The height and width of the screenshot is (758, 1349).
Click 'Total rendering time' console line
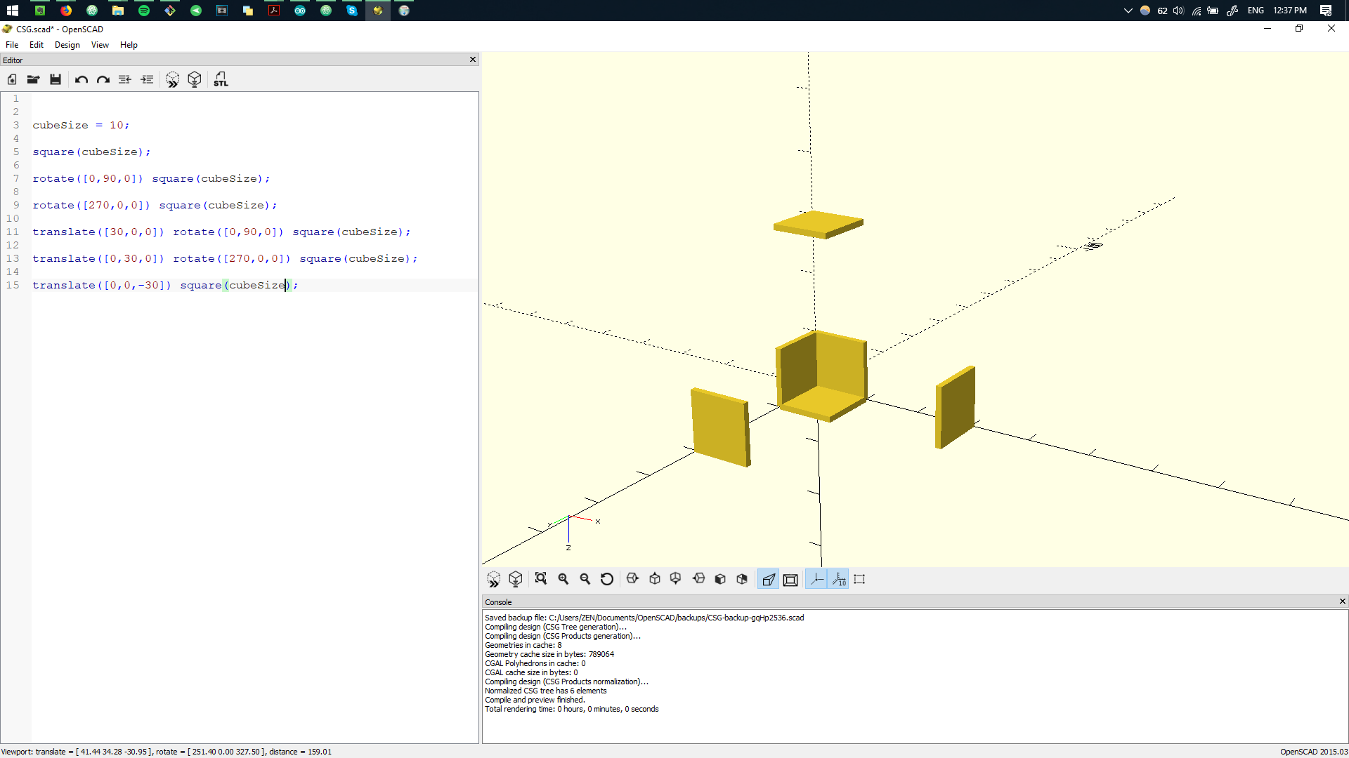point(572,709)
